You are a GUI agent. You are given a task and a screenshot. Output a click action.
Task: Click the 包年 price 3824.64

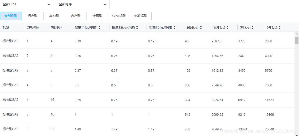pos(217,100)
